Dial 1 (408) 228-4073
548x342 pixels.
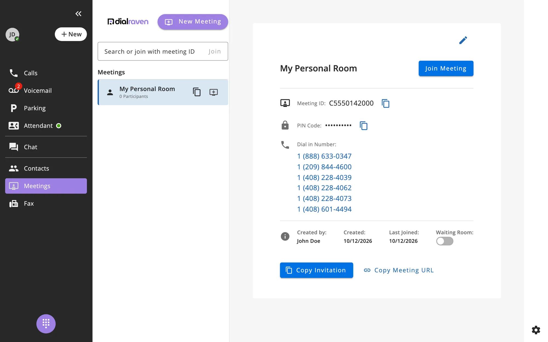click(x=324, y=199)
